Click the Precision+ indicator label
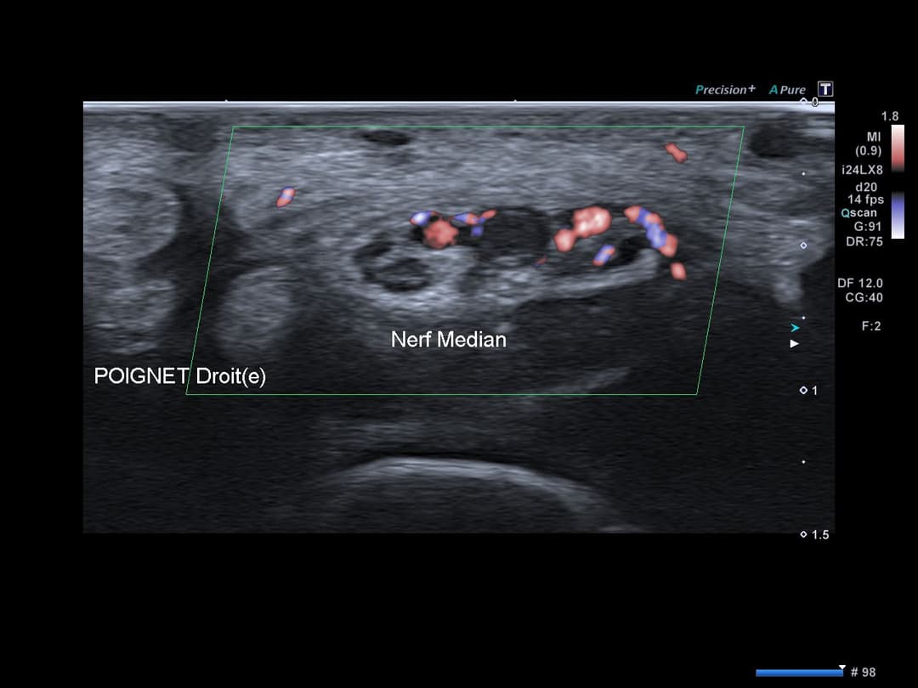The height and width of the screenshot is (688, 918). (725, 89)
